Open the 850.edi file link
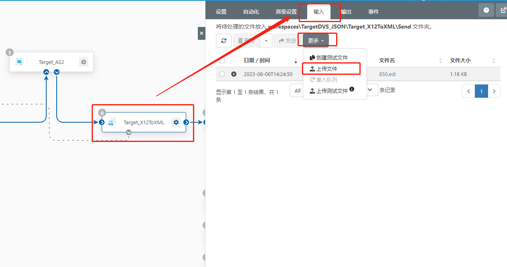Image resolution: width=507 pixels, height=267 pixels. pyautogui.click(x=387, y=74)
